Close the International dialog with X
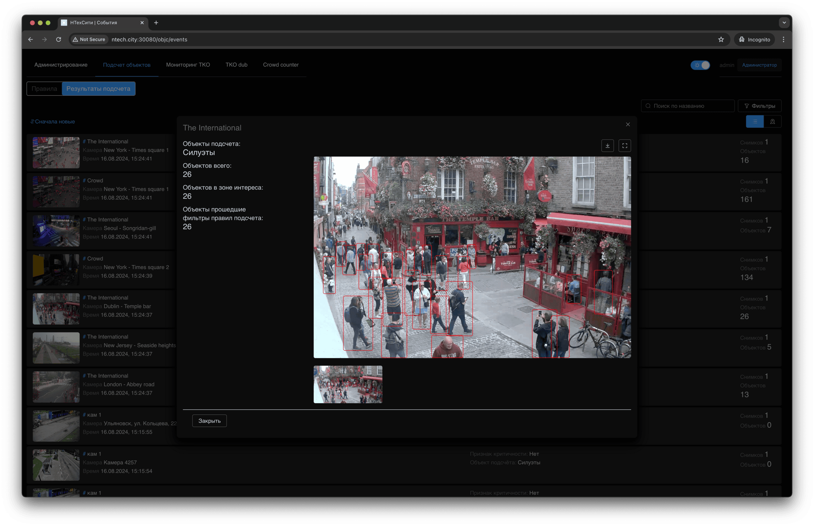Image resolution: width=814 pixels, height=526 pixels. coord(628,124)
